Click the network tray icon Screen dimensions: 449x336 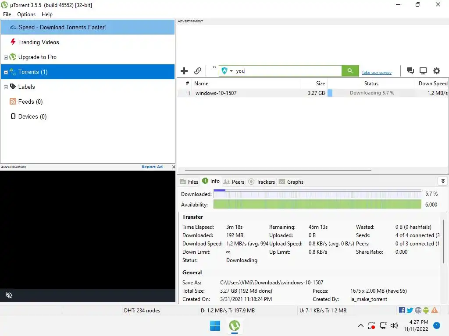tap(383, 325)
